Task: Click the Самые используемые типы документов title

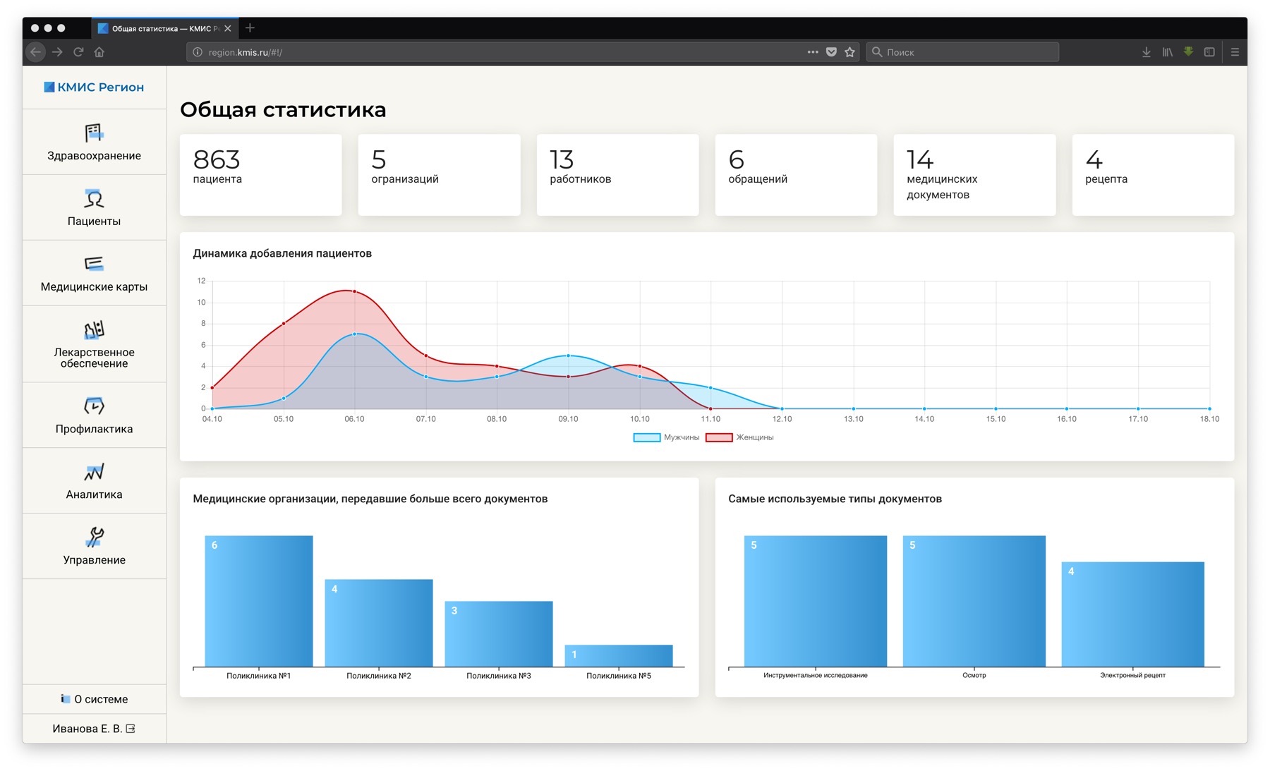Action: pos(835,499)
